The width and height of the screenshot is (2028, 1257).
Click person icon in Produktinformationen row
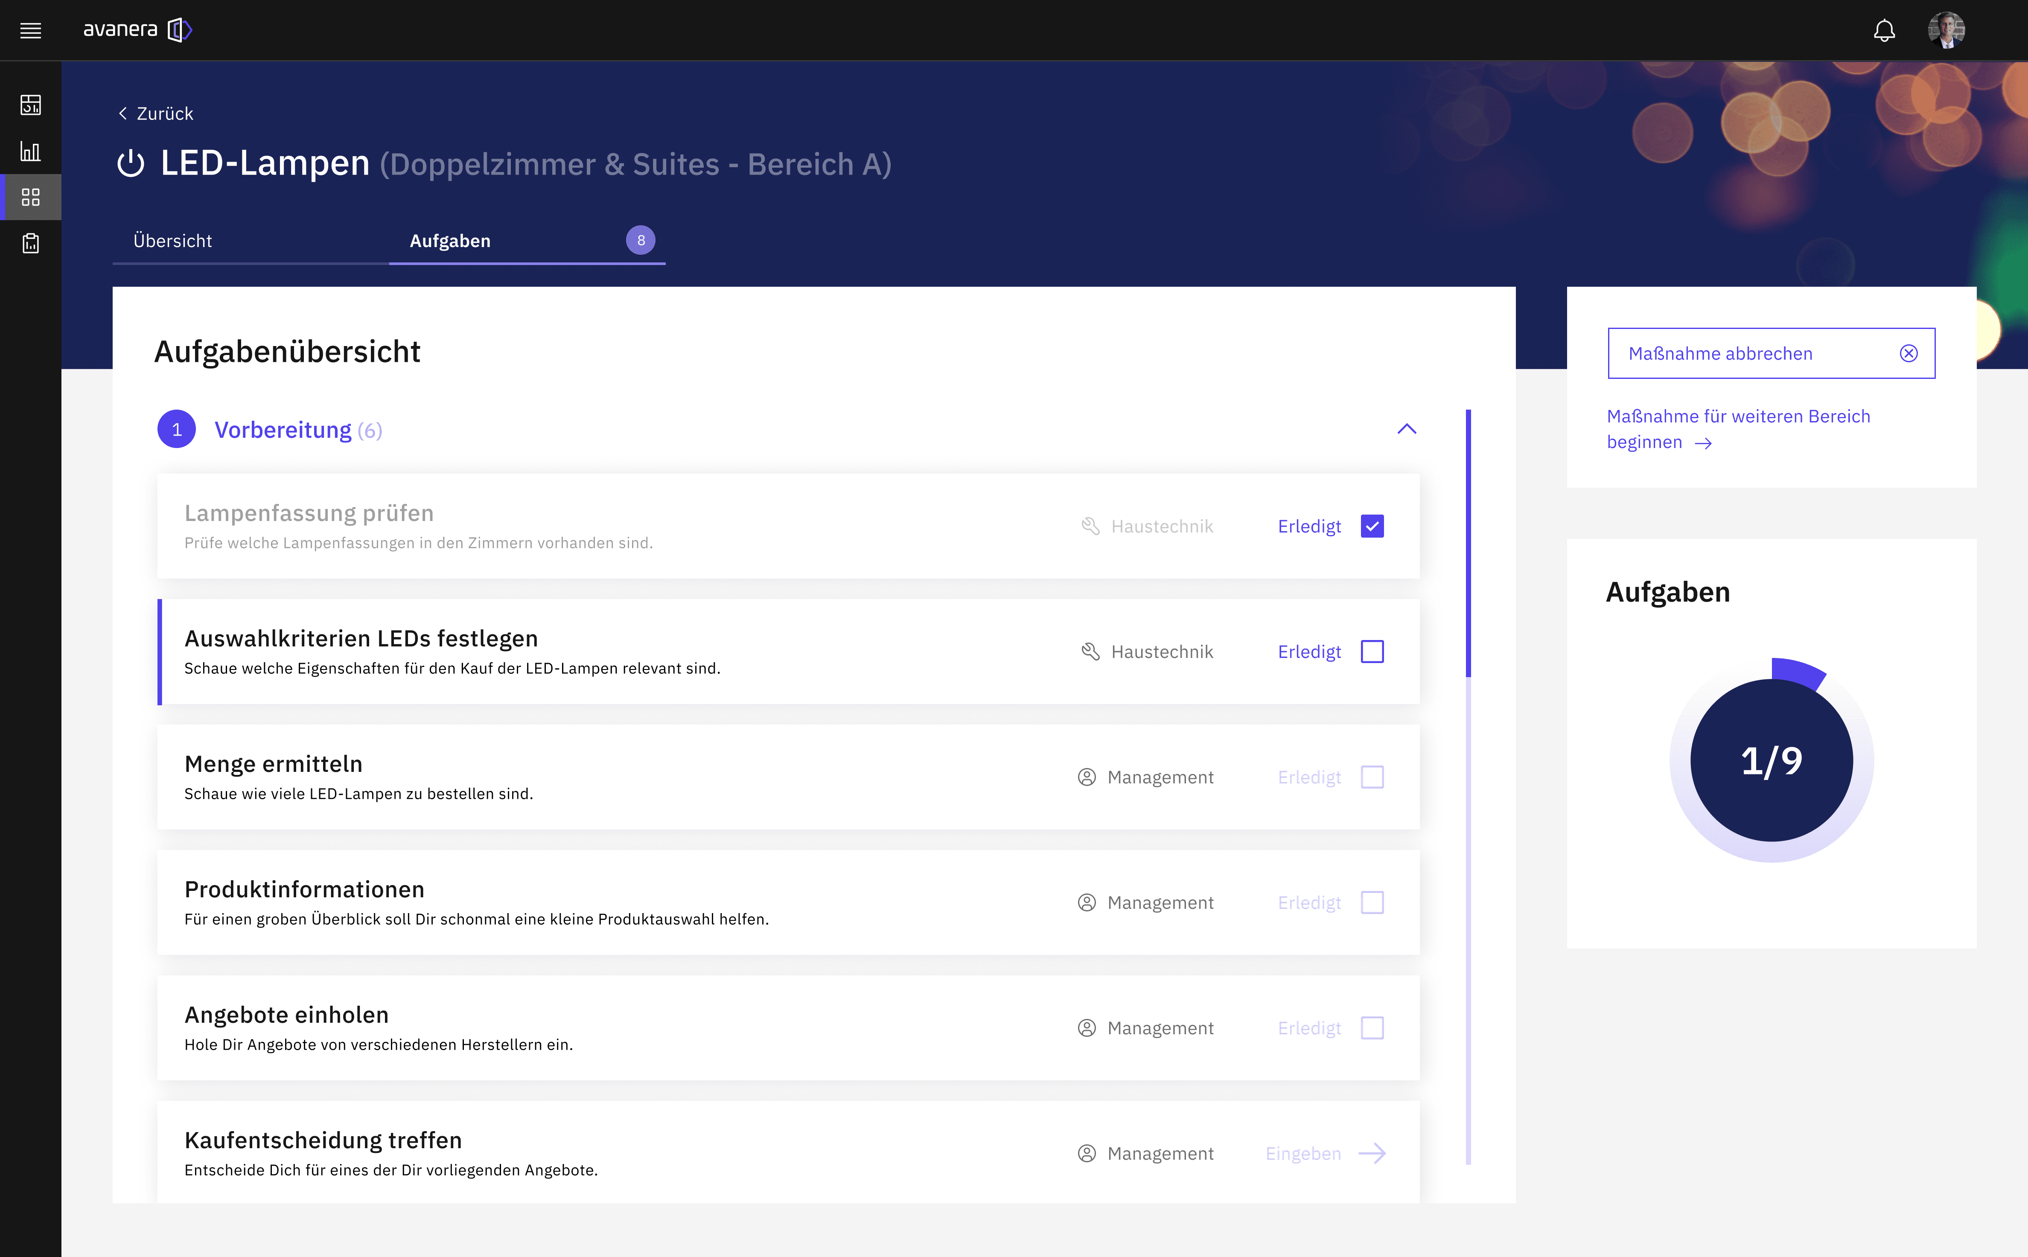click(1087, 903)
